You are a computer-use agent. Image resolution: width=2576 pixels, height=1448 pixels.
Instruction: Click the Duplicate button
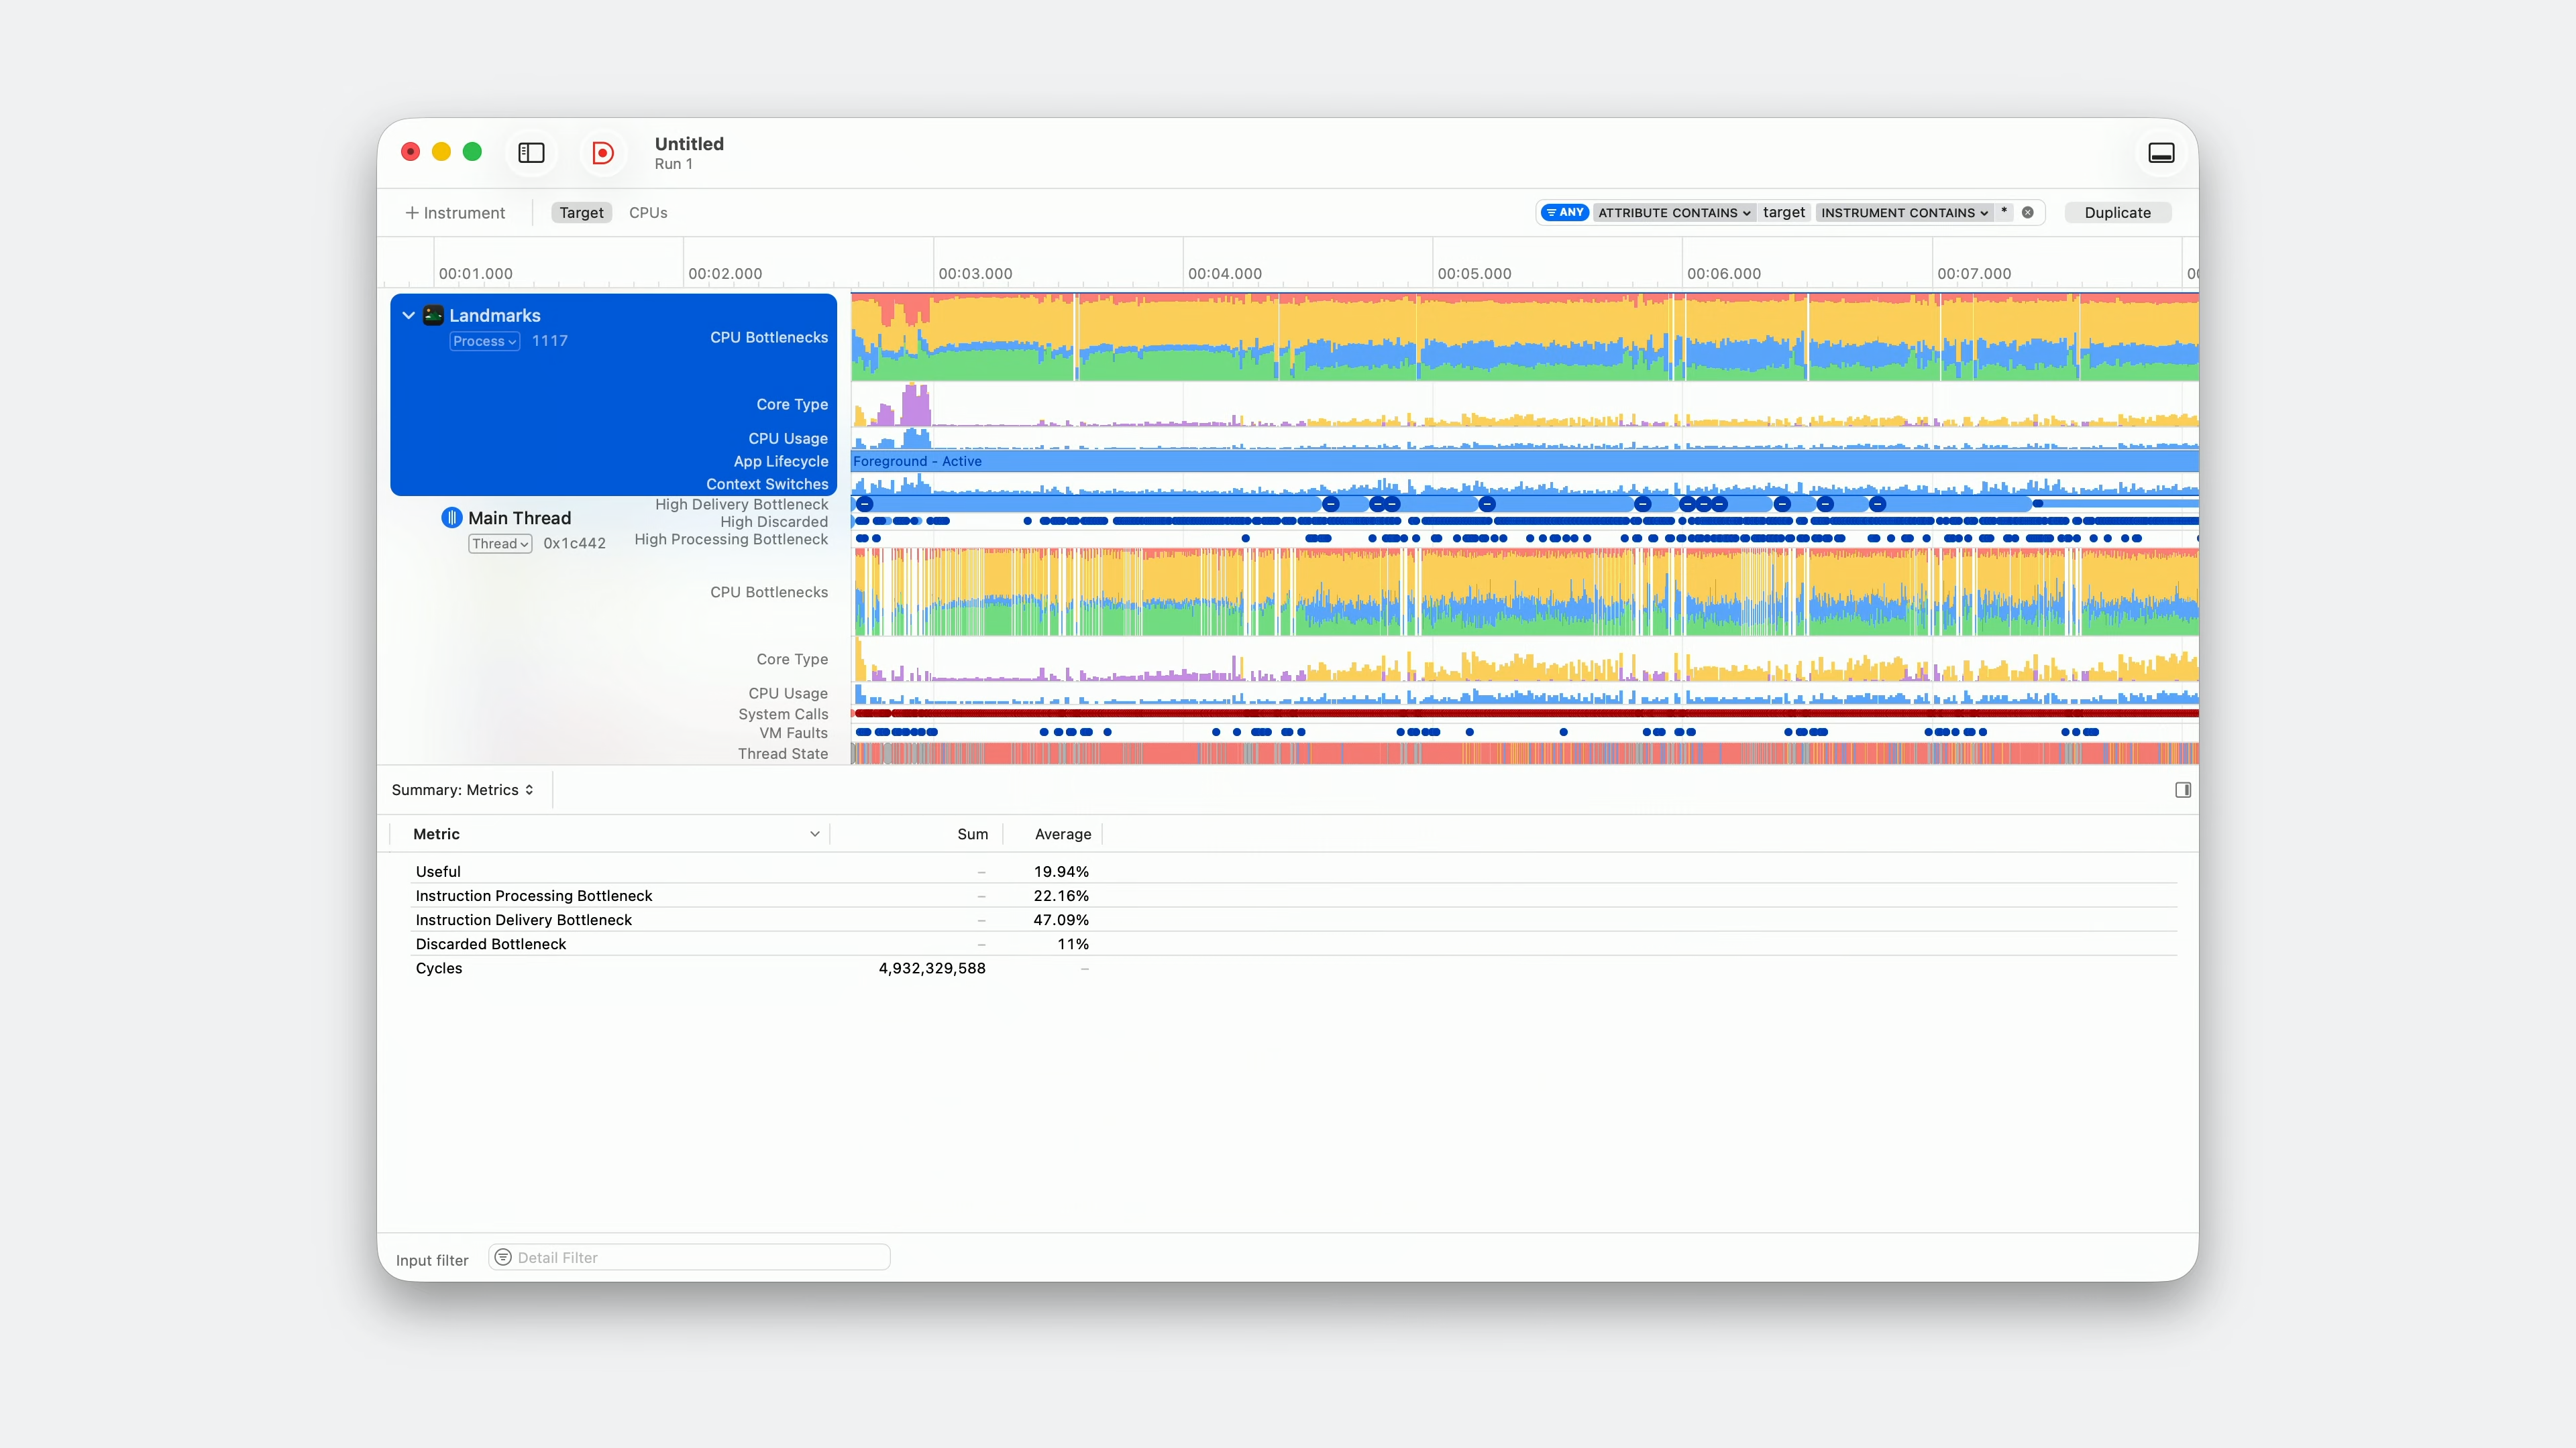tap(2117, 213)
